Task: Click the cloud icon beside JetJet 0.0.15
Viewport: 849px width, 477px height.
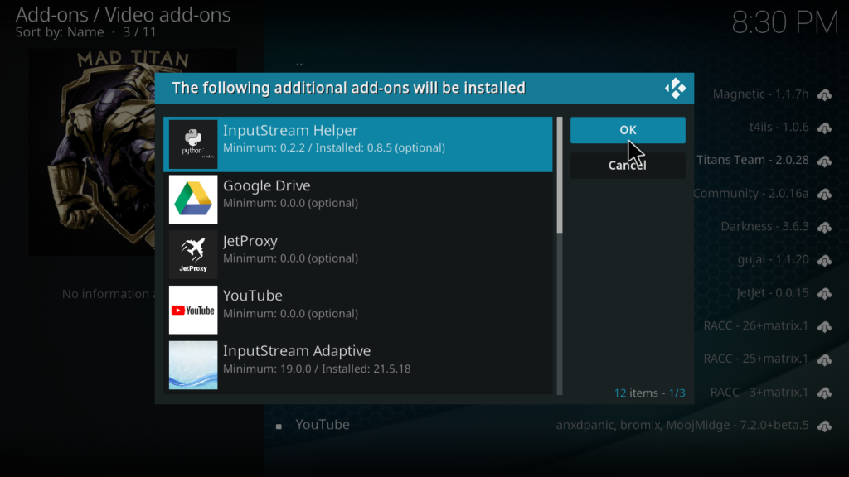Action: tap(824, 294)
